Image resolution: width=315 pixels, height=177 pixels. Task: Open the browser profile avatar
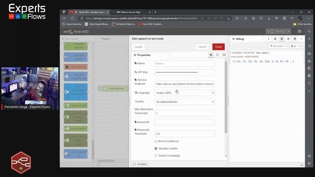[x=300, y=18]
